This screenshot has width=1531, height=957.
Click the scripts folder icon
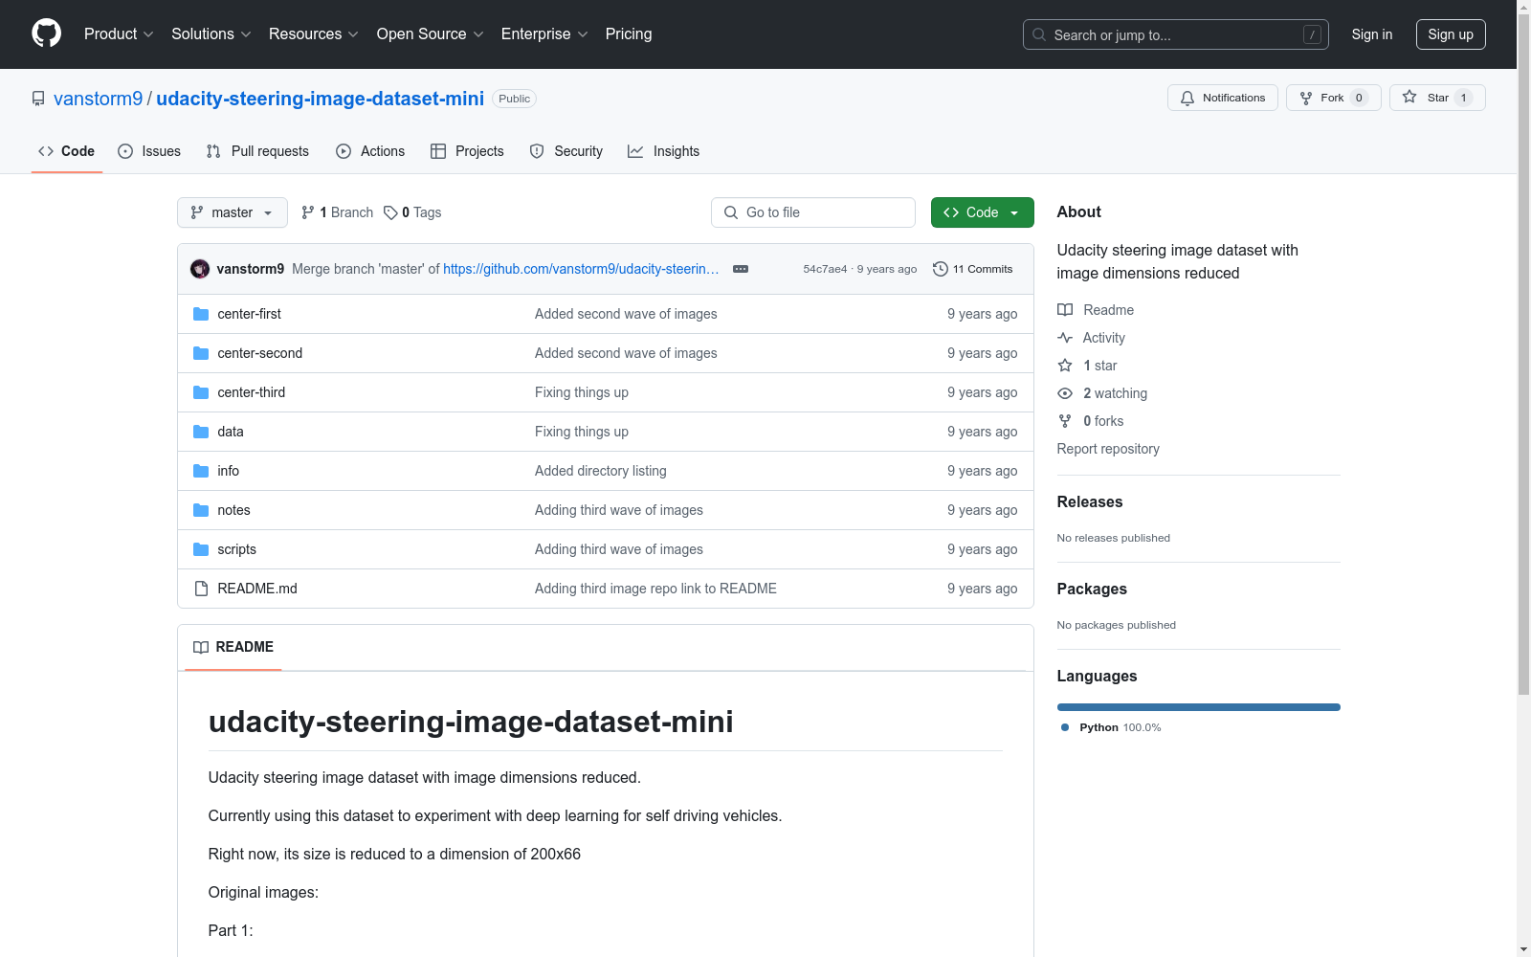(201, 549)
